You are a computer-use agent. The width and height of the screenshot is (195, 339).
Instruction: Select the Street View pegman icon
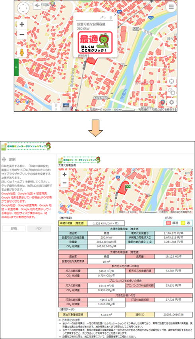click(x=22, y=52)
